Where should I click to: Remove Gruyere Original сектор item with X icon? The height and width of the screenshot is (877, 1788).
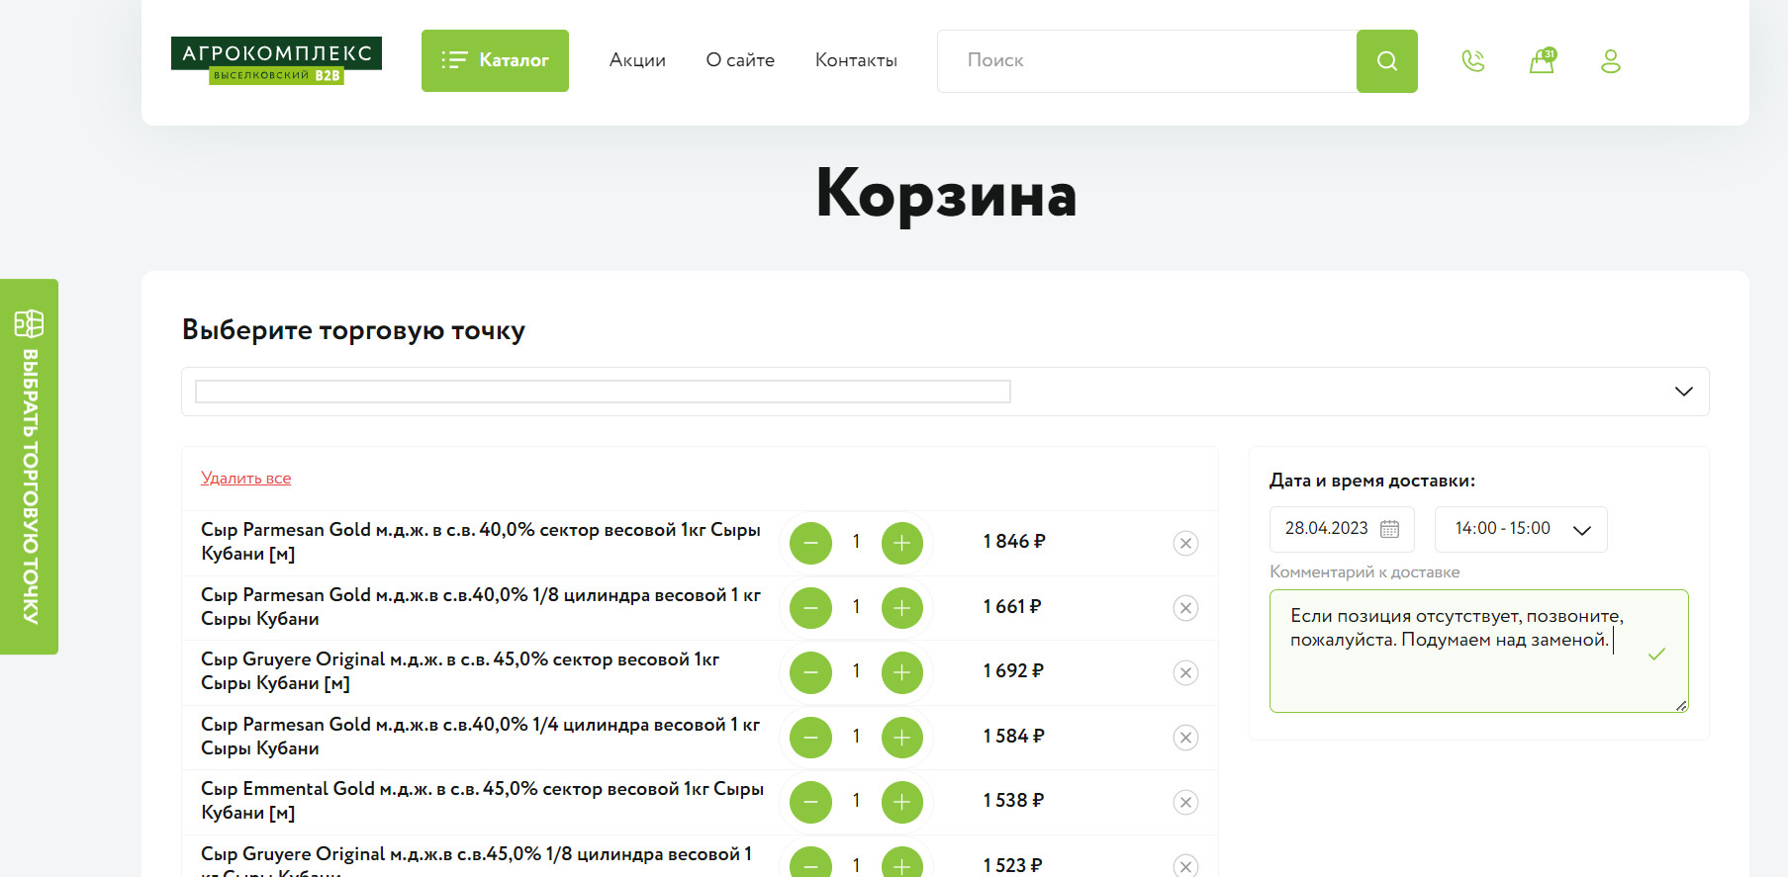pos(1185,672)
